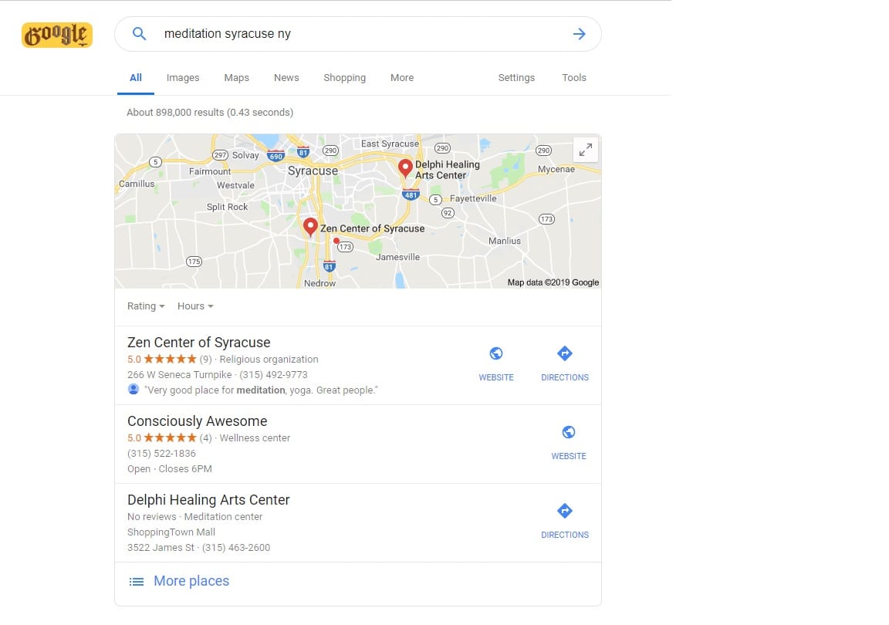889x625 pixels.
Task: Open the Hours filter dropdown
Action: click(195, 306)
